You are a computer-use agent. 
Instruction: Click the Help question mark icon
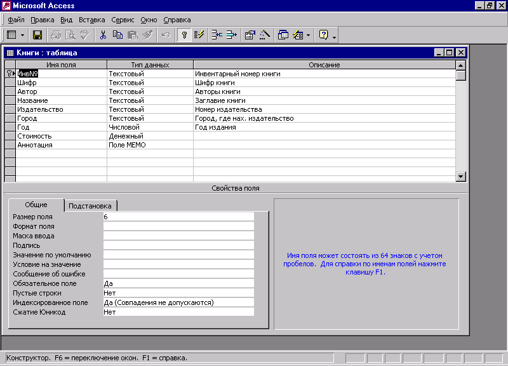coord(324,35)
